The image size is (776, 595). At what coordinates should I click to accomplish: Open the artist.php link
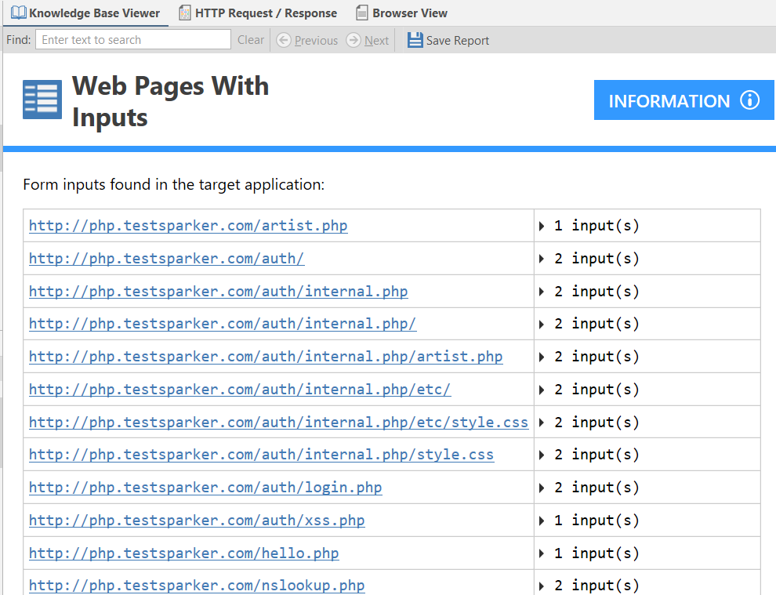[188, 225]
